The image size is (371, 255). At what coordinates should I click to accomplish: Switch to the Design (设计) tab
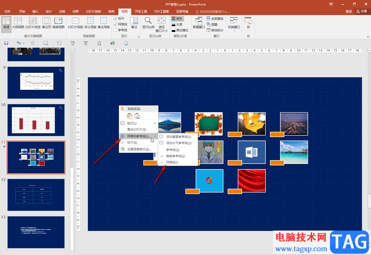49,12
